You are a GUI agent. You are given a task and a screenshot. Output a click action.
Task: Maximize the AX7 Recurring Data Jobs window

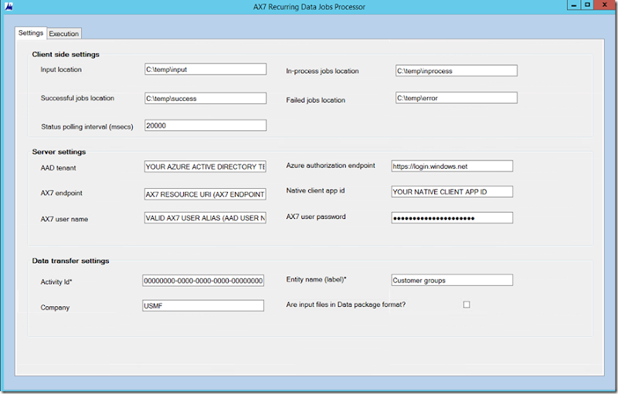587,5
